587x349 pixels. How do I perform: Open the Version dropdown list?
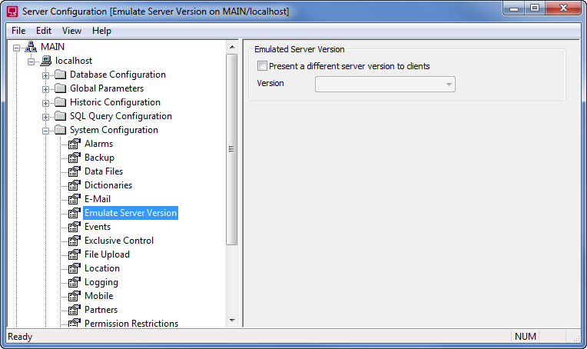click(x=448, y=84)
